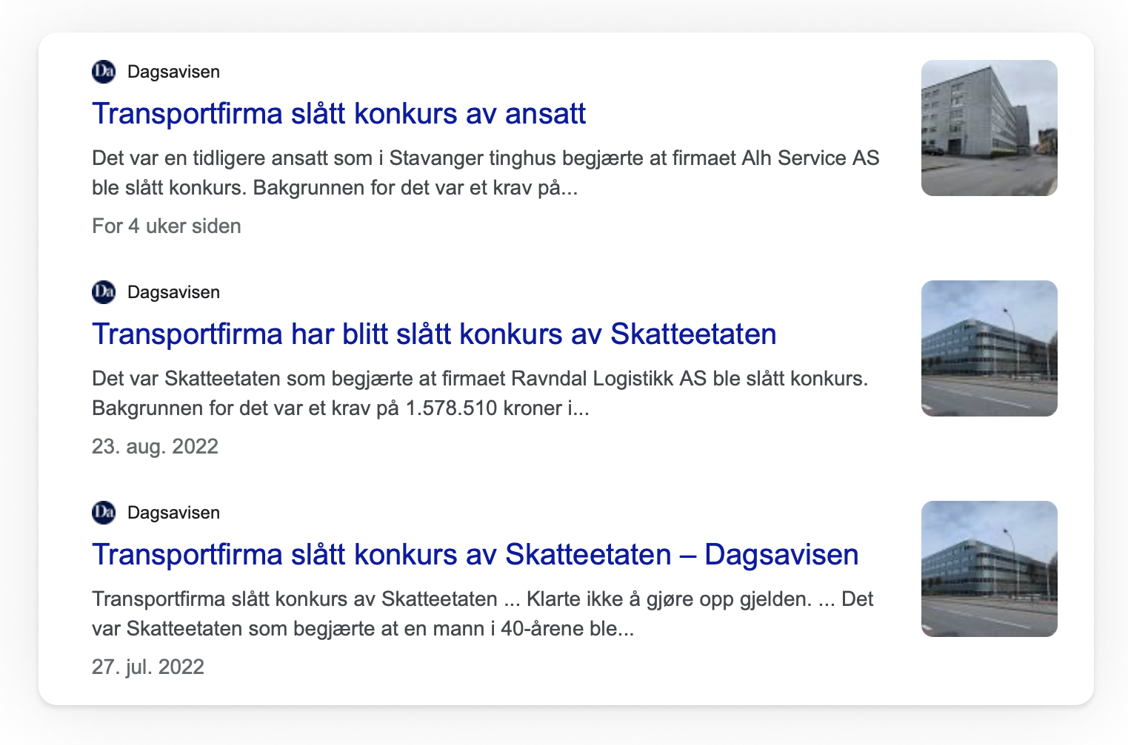
Task: Click the thumbnail of the gray office building
Action: [x=989, y=127]
